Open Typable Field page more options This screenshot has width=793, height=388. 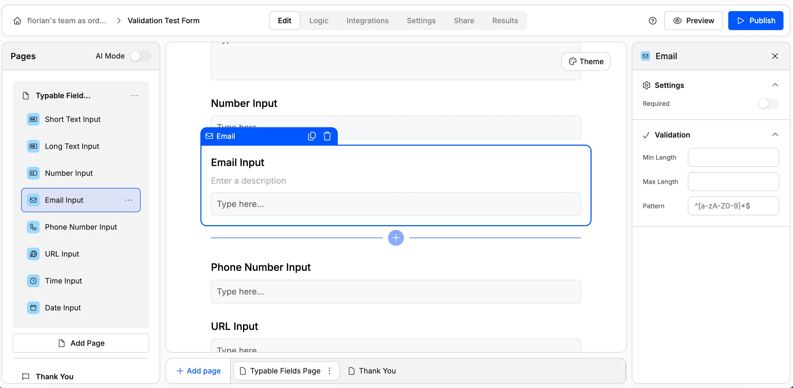coord(134,96)
